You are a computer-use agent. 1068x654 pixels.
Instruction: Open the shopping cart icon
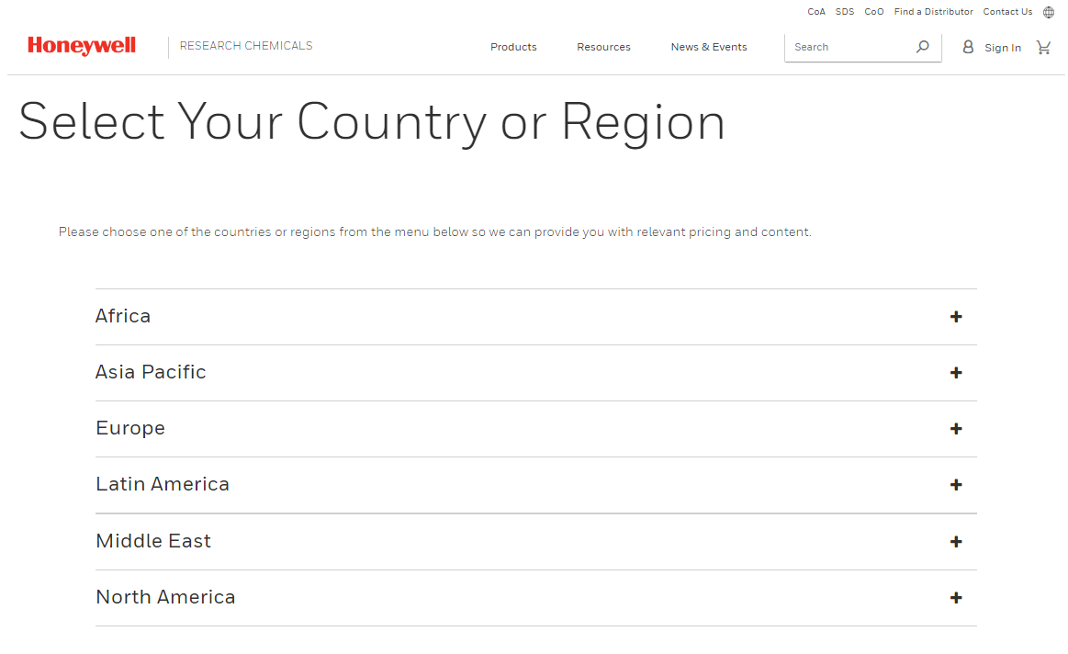(x=1043, y=47)
